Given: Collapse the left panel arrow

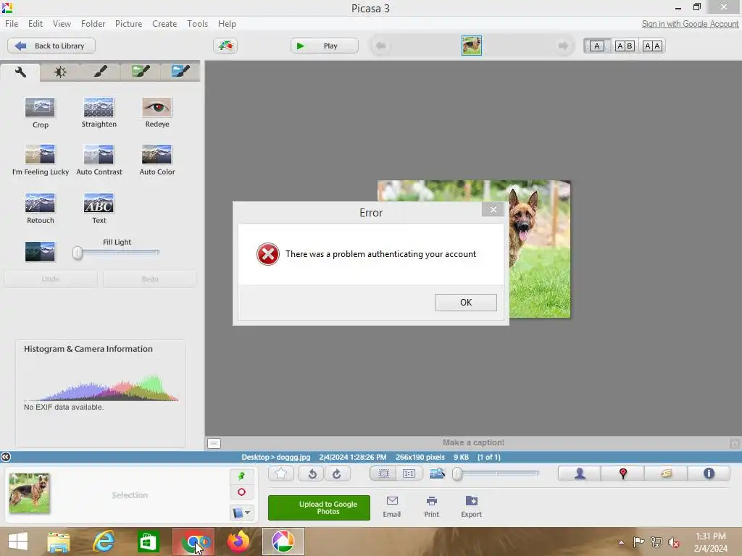Looking at the screenshot, I should point(6,457).
